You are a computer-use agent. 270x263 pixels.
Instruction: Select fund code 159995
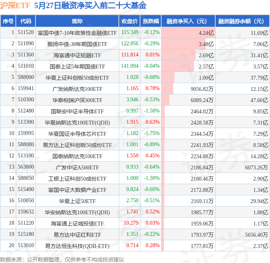pos(26,133)
